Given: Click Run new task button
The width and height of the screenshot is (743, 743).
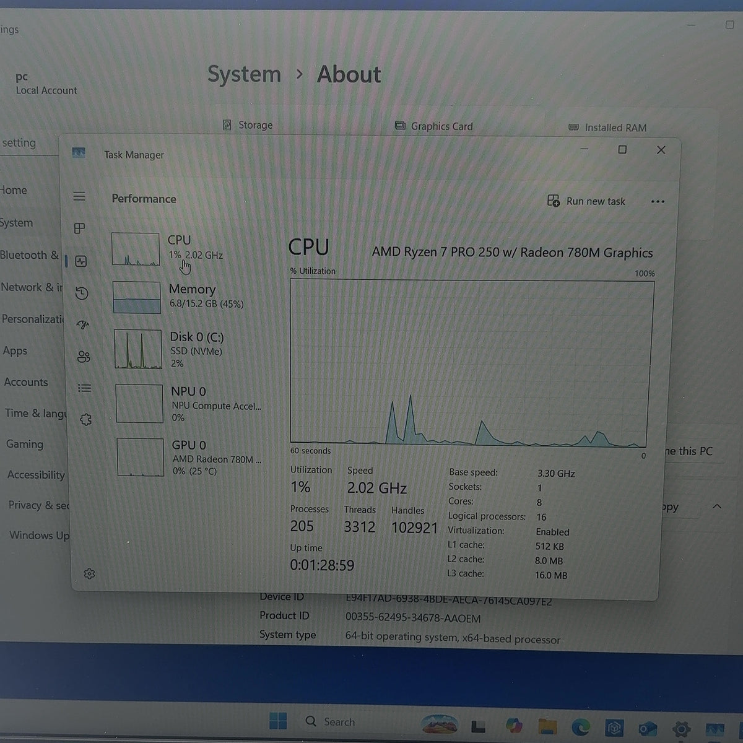Looking at the screenshot, I should click(586, 201).
